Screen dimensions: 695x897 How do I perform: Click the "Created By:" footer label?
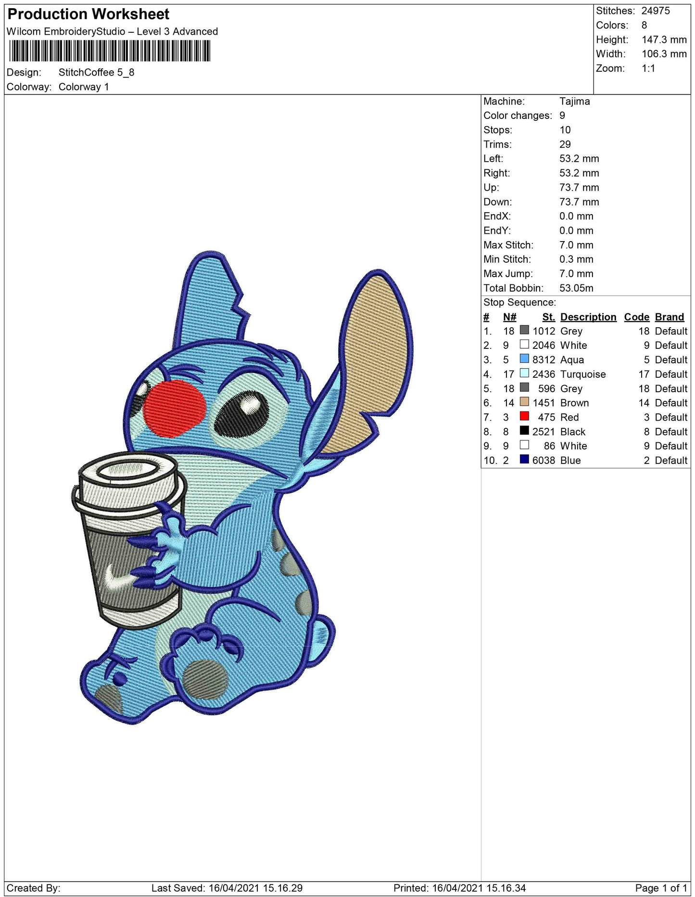click(x=34, y=888)
